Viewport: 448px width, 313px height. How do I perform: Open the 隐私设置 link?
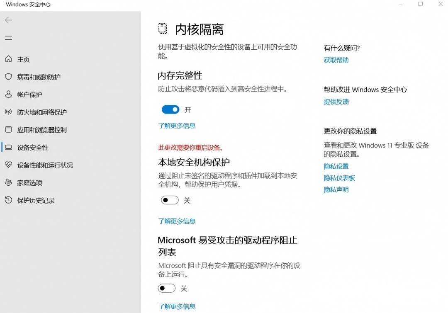point(336,166)
